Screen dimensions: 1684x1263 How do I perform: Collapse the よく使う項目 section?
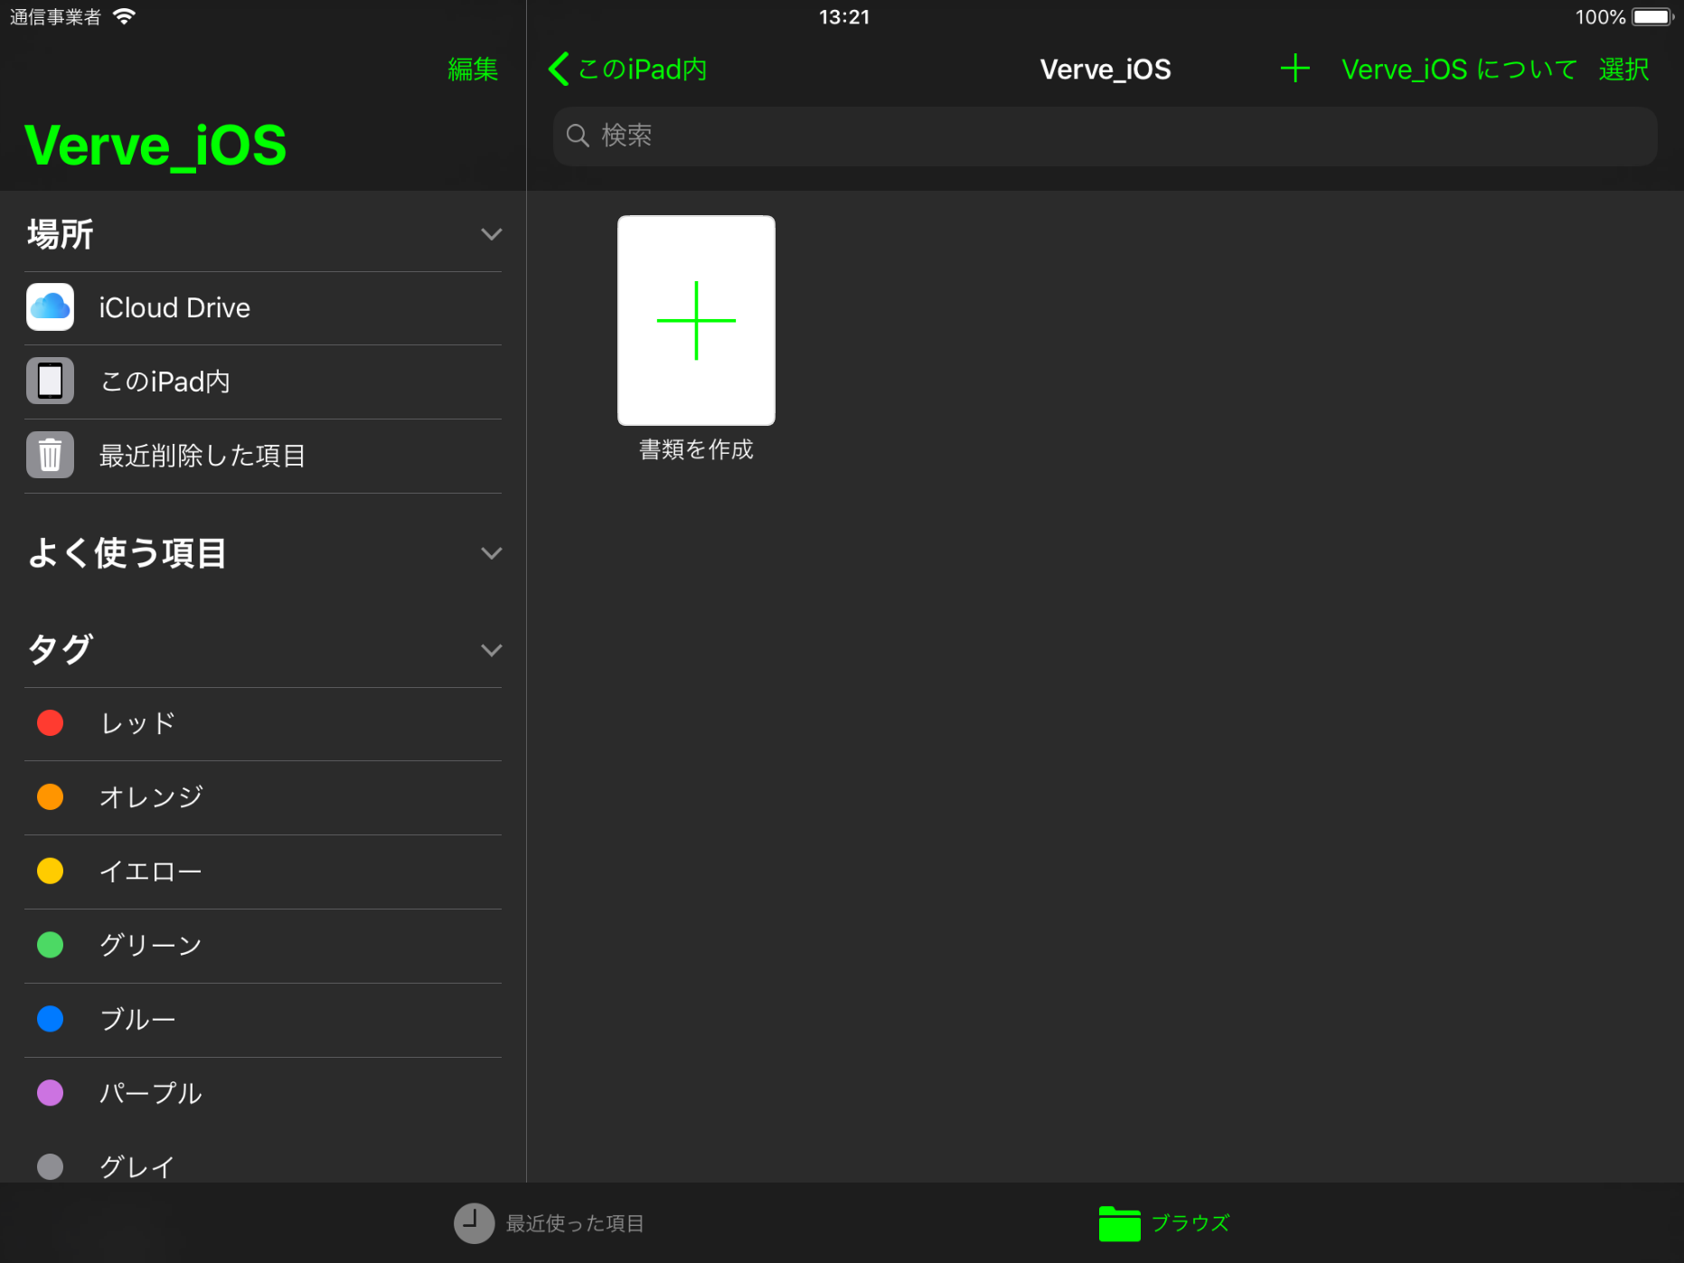pos(491,553)
